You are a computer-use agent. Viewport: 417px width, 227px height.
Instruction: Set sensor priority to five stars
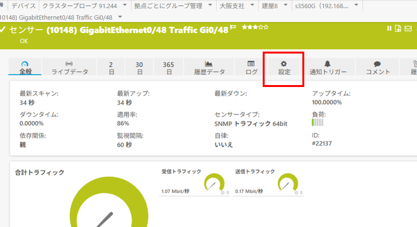(266, 27)
